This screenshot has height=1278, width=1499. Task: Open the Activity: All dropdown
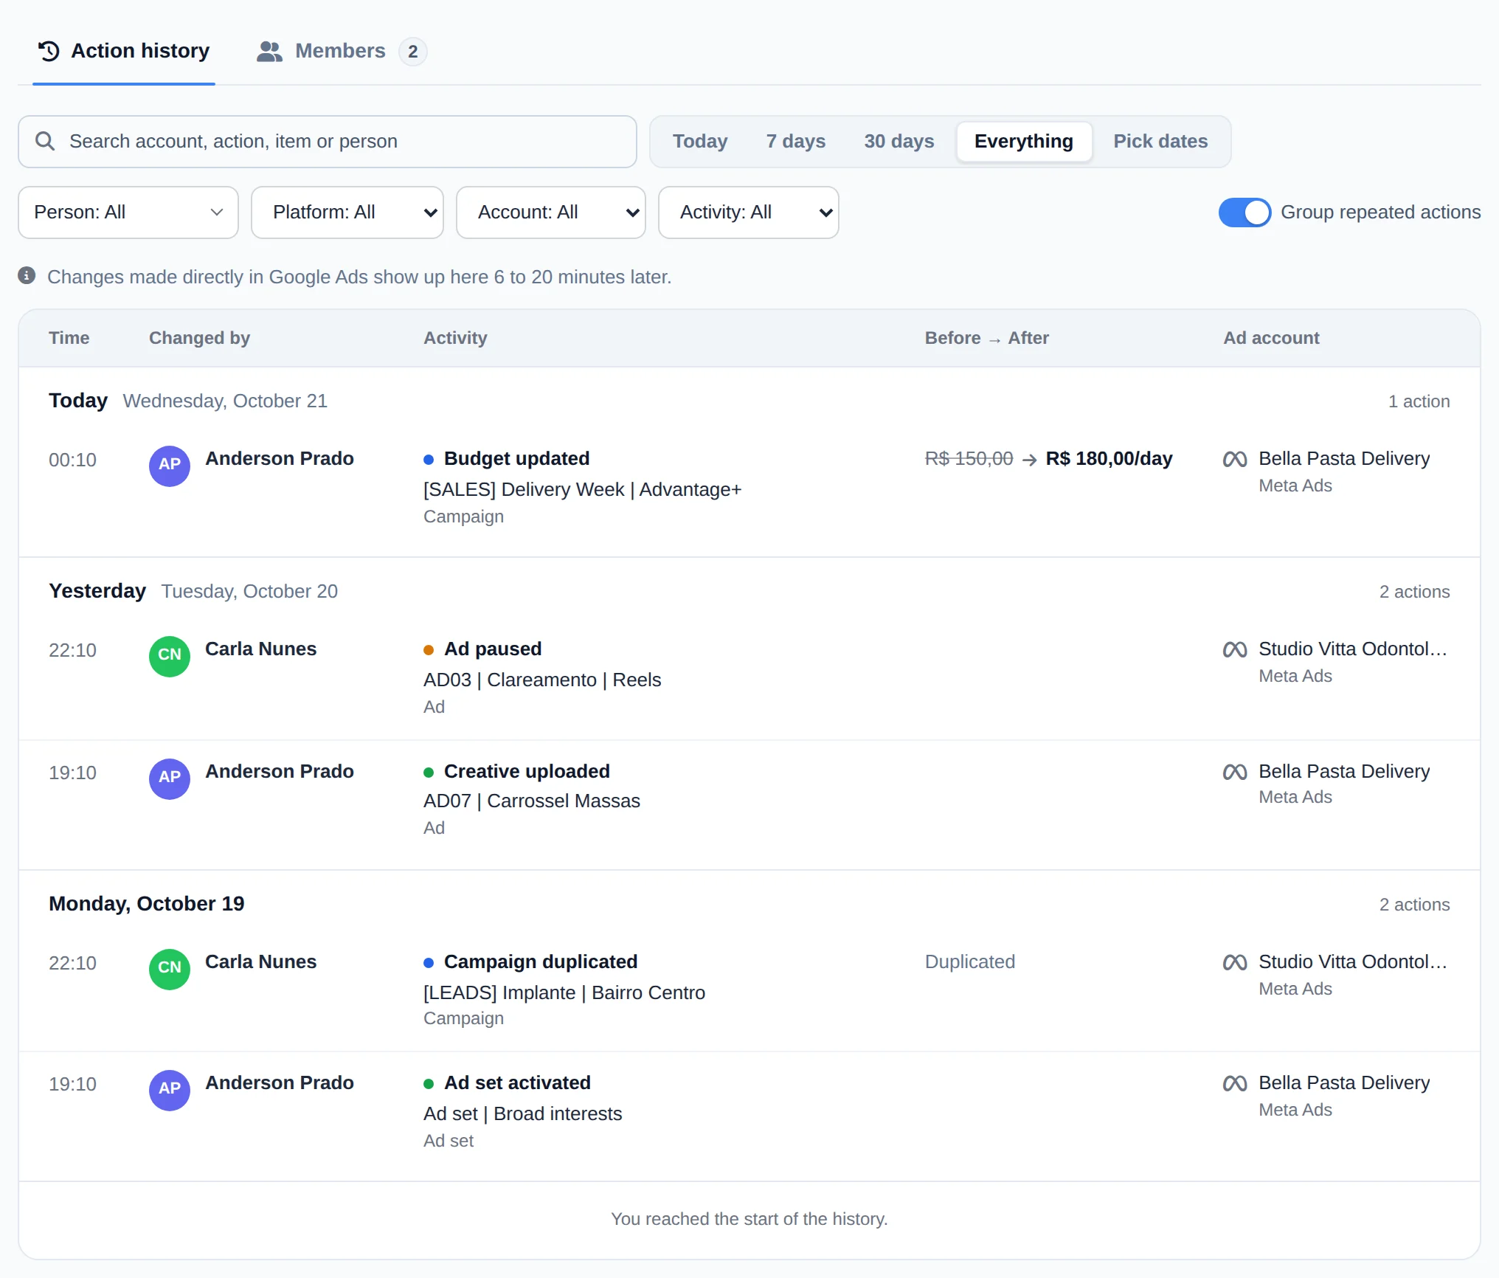click(749, 213)
